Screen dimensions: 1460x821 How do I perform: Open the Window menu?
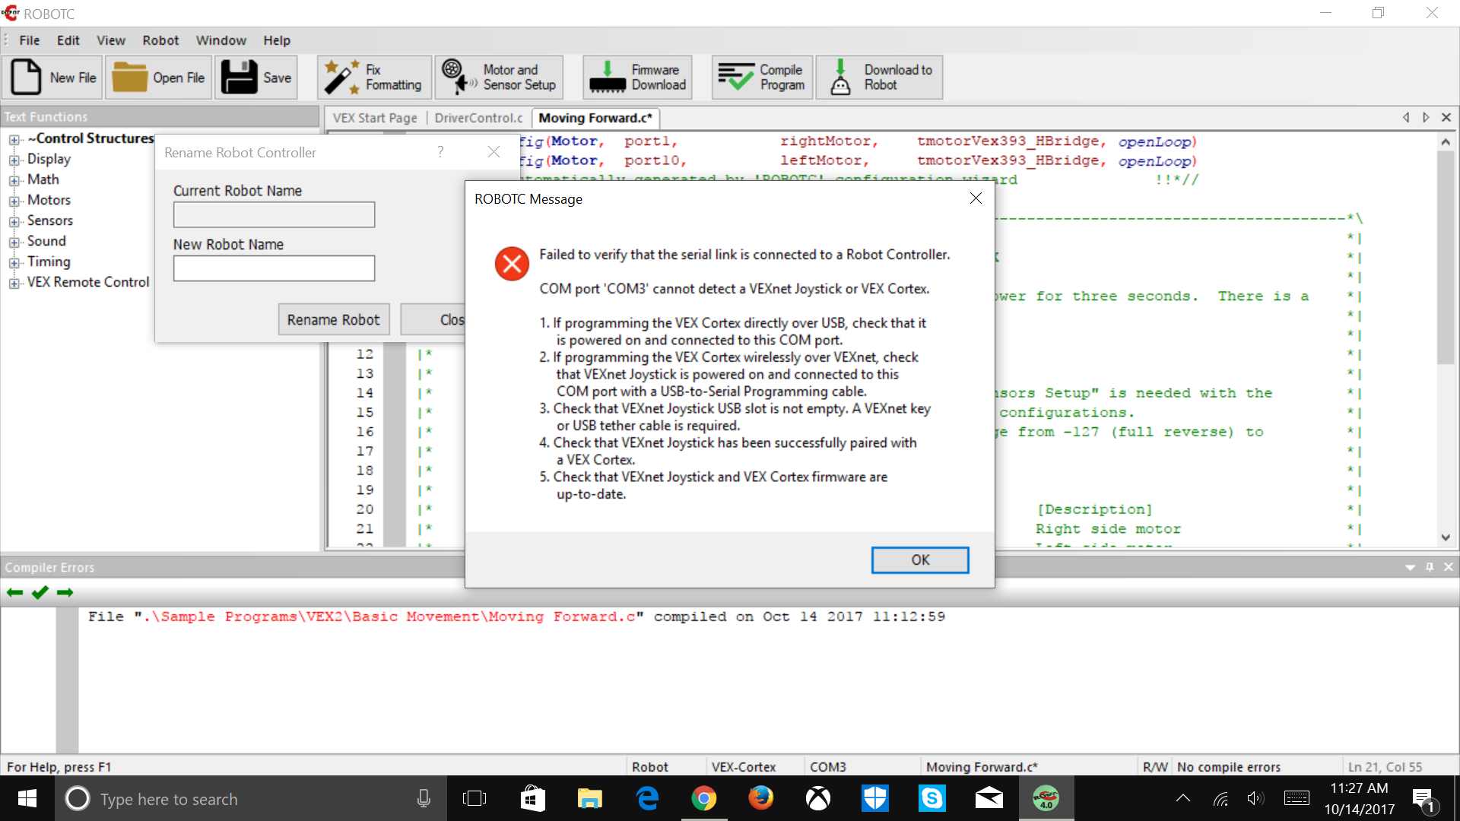pyautogui.click(x=221, y=40)
